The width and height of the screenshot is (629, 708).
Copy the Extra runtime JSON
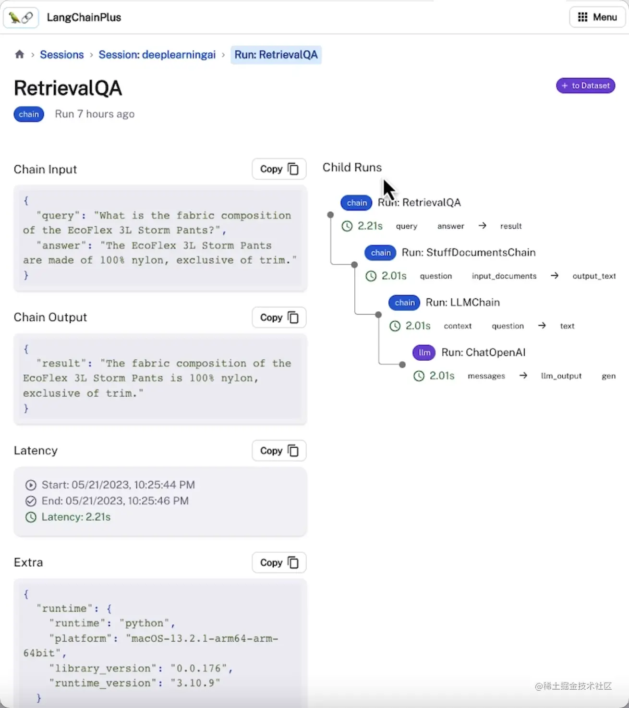[x=279, y=562]
